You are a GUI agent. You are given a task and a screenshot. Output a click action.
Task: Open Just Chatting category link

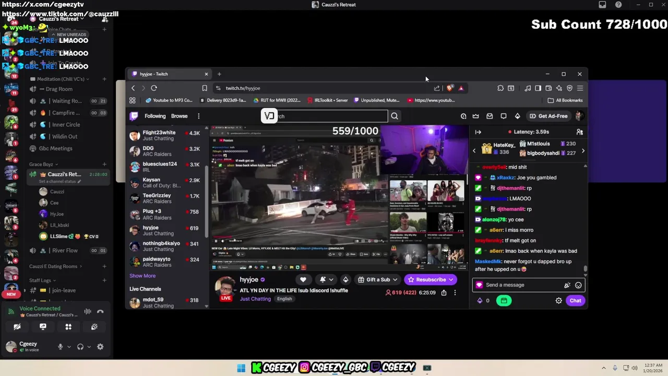tap(255, 299)
